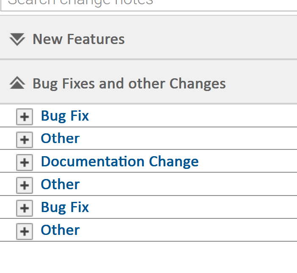Click the Bug Fixes and other Changes heading
This screenshot has width=297, height=273.
click(x=129, y=83)
